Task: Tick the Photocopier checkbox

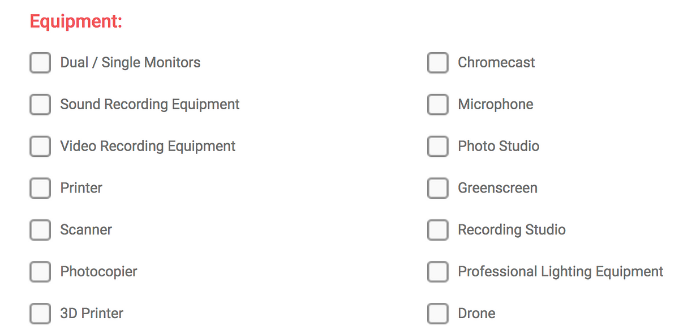Action: 40,272
